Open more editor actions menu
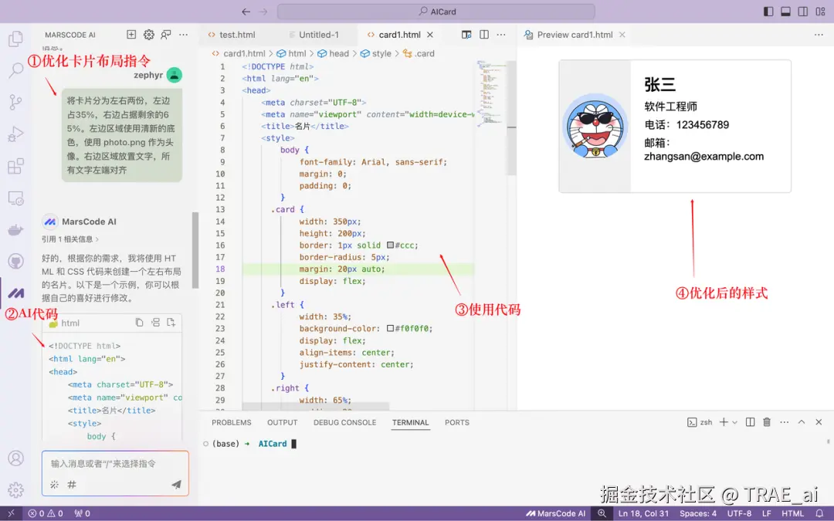Screen dimensions: 834x521 click(501, 35)
